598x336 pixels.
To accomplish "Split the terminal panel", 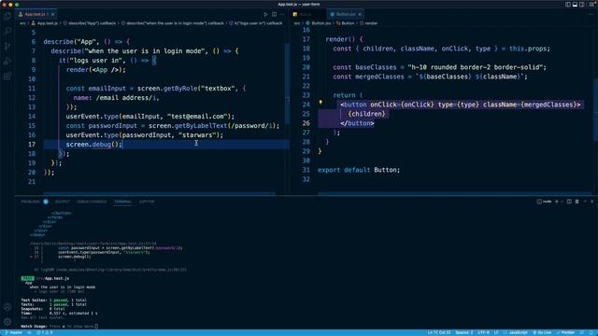I will pos(569,202).
